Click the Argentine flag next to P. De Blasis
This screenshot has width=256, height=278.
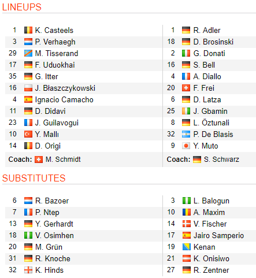pos(186,134)
